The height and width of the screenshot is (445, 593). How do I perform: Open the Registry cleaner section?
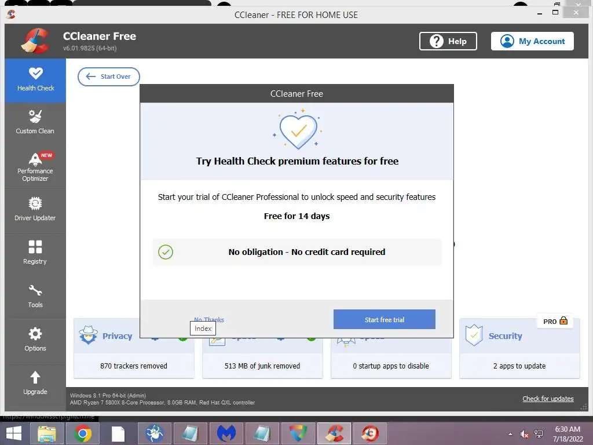35,253
